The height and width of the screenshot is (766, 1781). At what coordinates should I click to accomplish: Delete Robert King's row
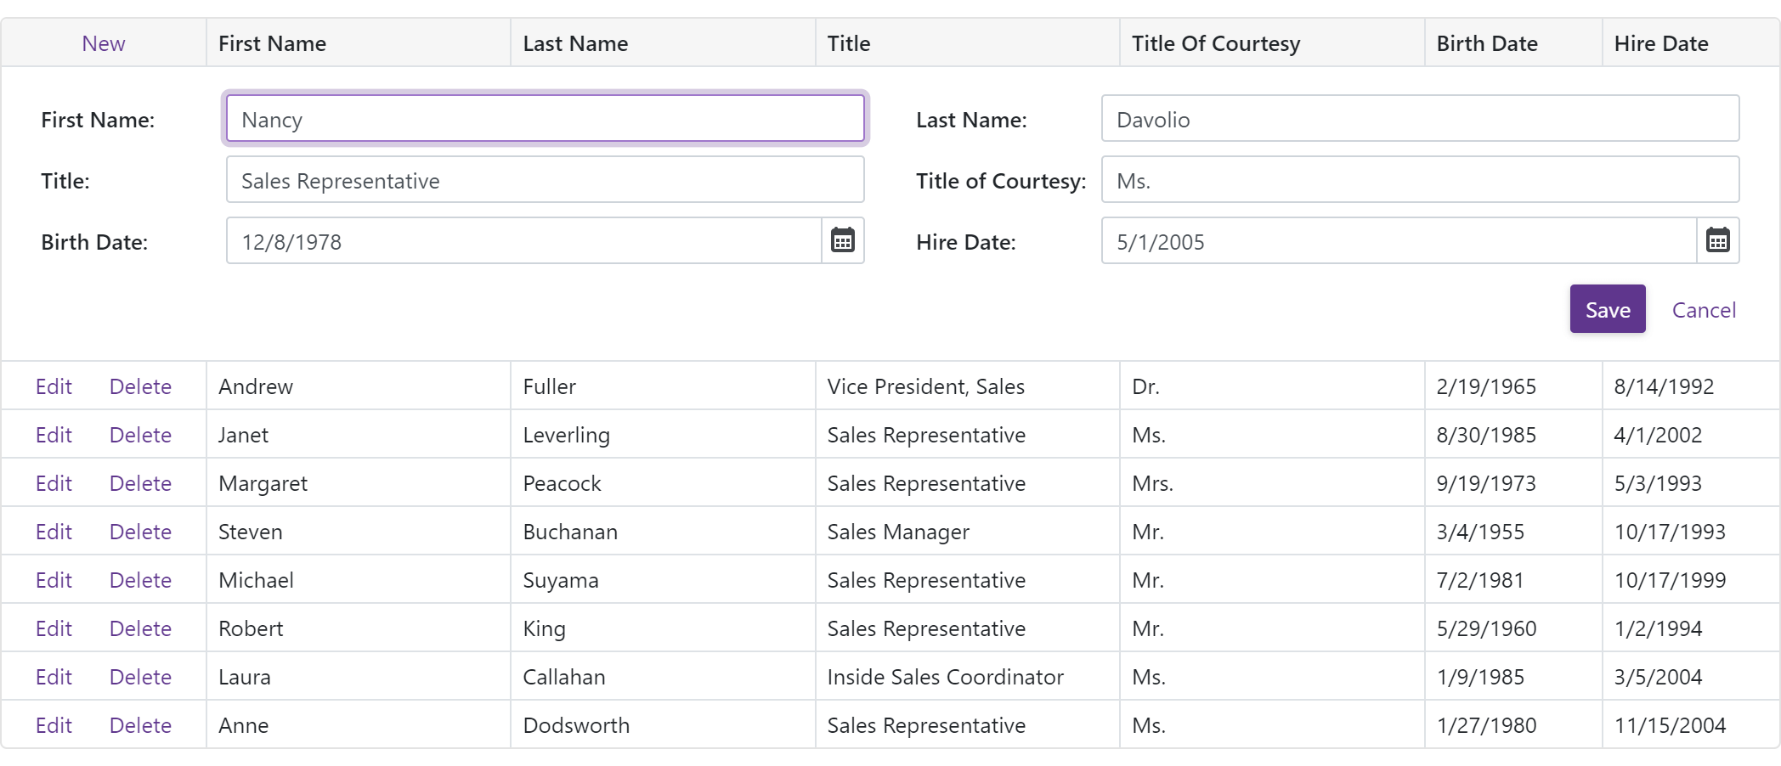[x=140, y=628]
